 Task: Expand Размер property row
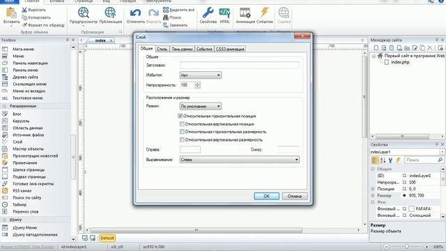[x=373, y=195]
